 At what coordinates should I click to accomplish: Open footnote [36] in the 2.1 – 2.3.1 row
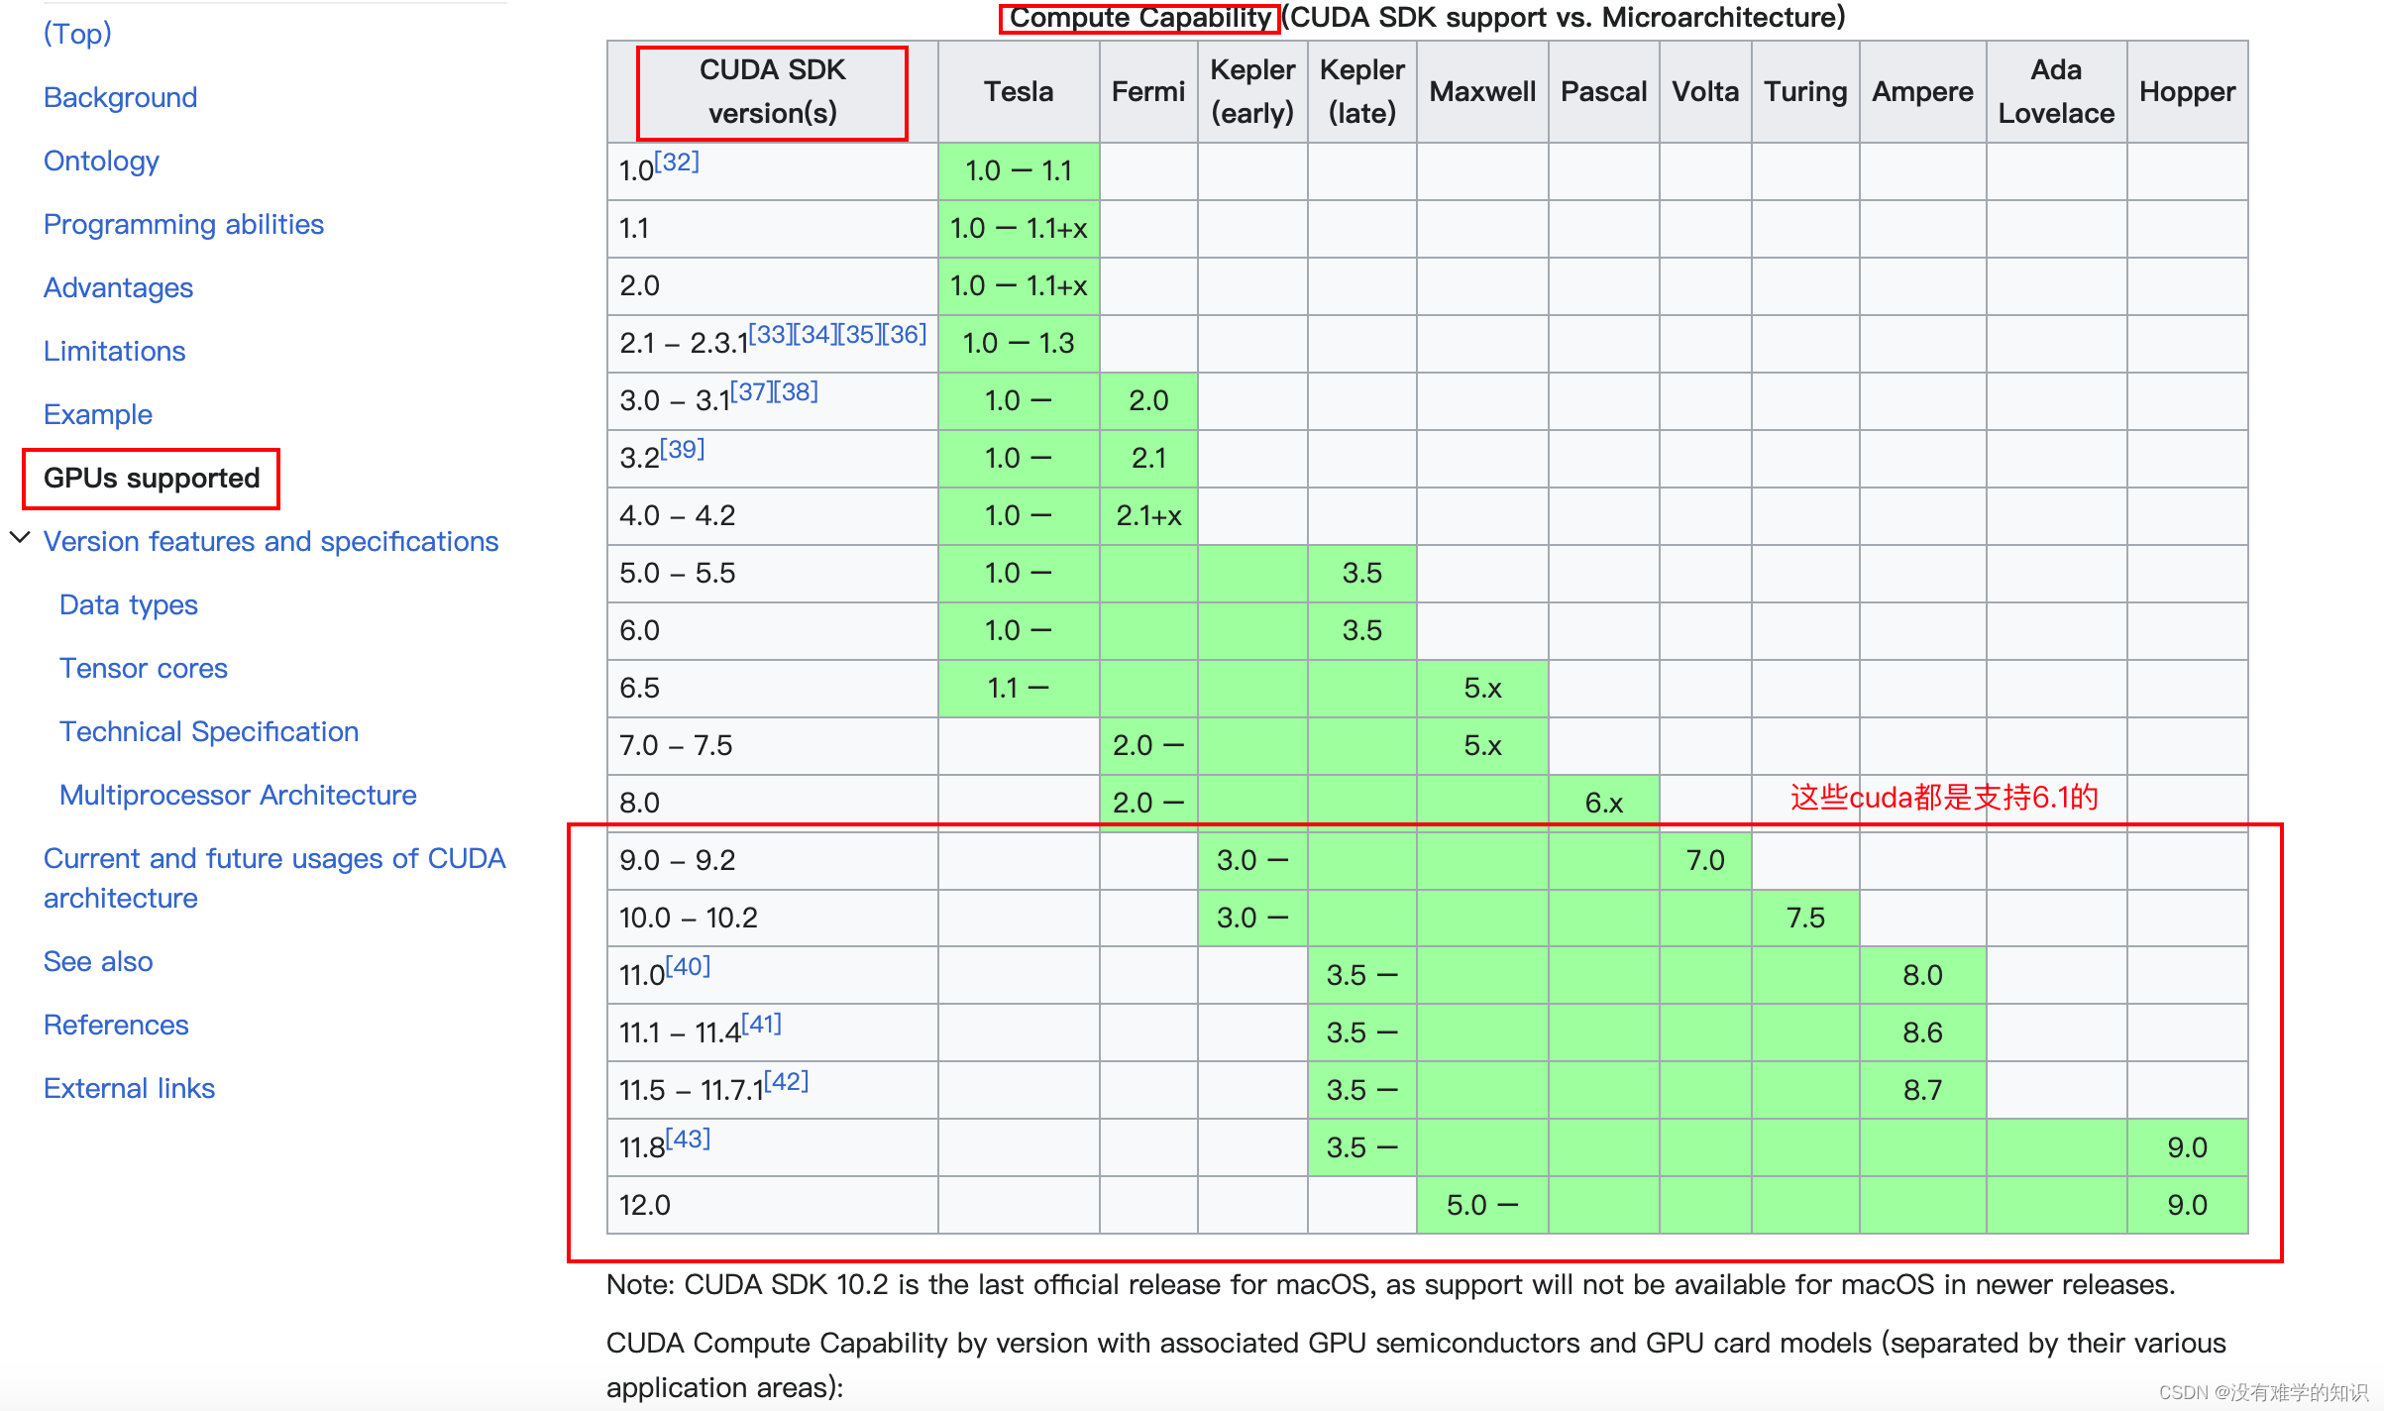[x=905, y=334]
